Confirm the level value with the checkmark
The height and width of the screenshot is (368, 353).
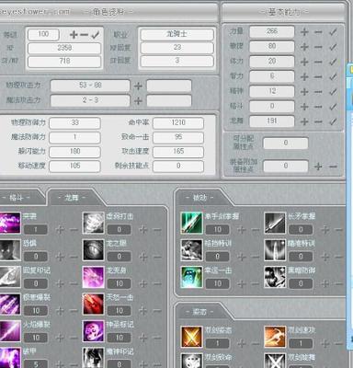[x=96, y=35]
